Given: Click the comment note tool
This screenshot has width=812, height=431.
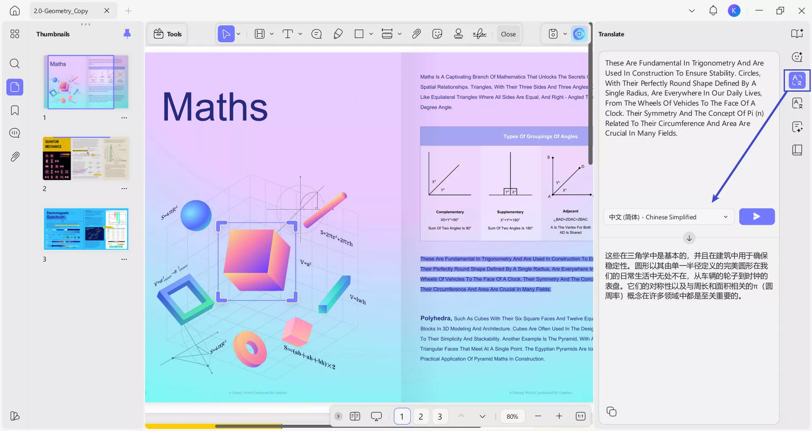Looking at the screenshot, I should [x=316, y=34].
